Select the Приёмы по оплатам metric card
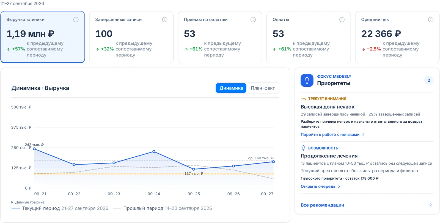The image size is (440, 223). (x=220, y=37)
